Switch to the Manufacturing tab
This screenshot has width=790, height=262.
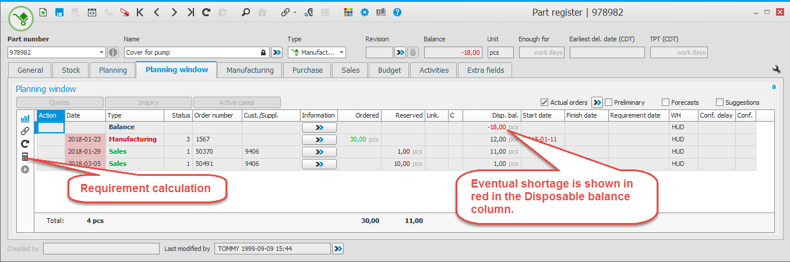coord(250,70)
